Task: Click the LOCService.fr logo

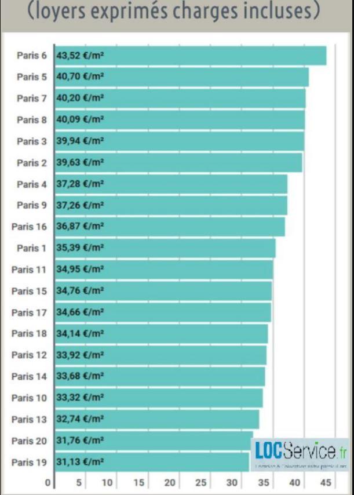Action: pos(300,454)
